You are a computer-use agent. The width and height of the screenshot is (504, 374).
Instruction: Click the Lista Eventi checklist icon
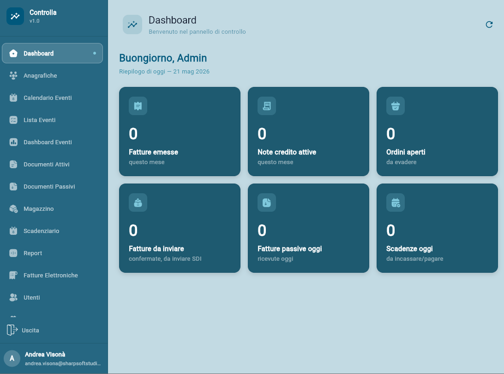pos(13,120)
